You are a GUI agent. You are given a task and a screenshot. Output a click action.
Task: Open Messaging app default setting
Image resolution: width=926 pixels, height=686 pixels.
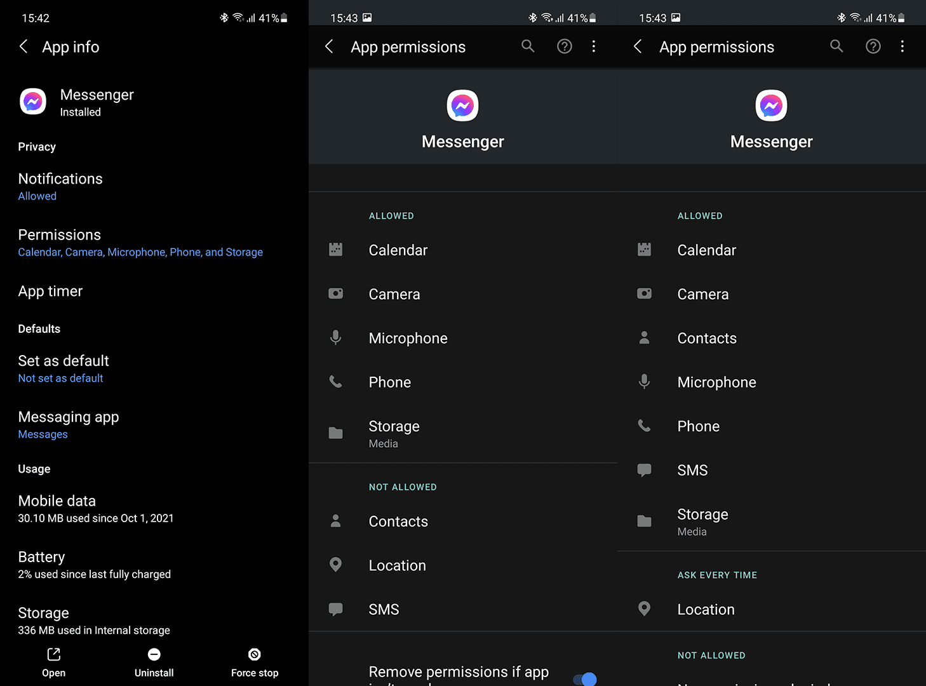point(154,425)
